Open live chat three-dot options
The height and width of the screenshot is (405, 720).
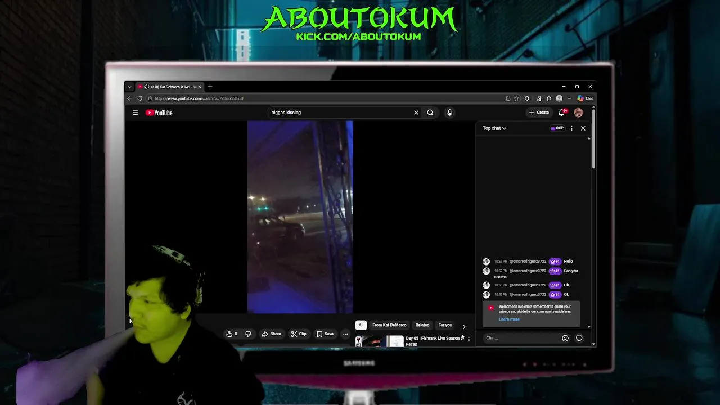[x=571, y=128]
